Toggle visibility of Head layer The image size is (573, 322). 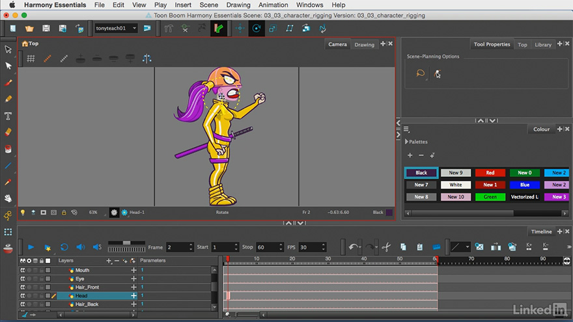[x=23, y=296]
